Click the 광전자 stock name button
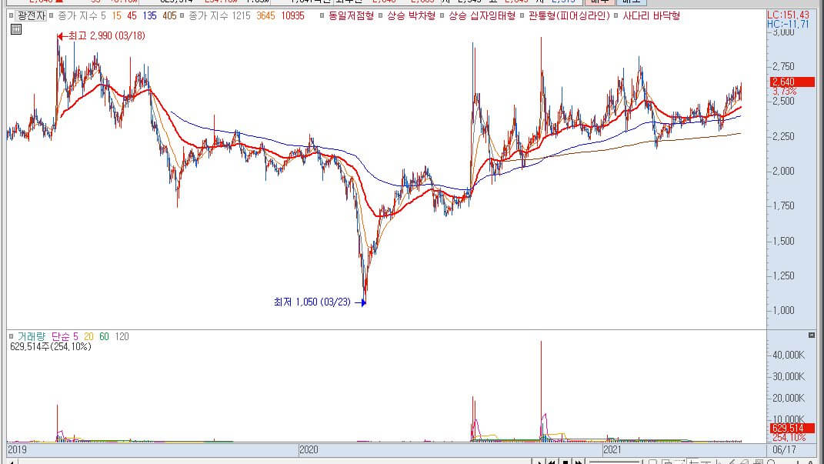This screenshot has width=824, height=464. [x=31, y=15]
